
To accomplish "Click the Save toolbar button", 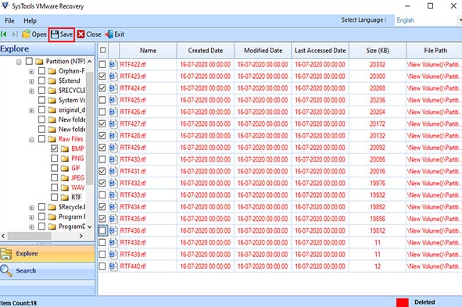I will [62, 34].
